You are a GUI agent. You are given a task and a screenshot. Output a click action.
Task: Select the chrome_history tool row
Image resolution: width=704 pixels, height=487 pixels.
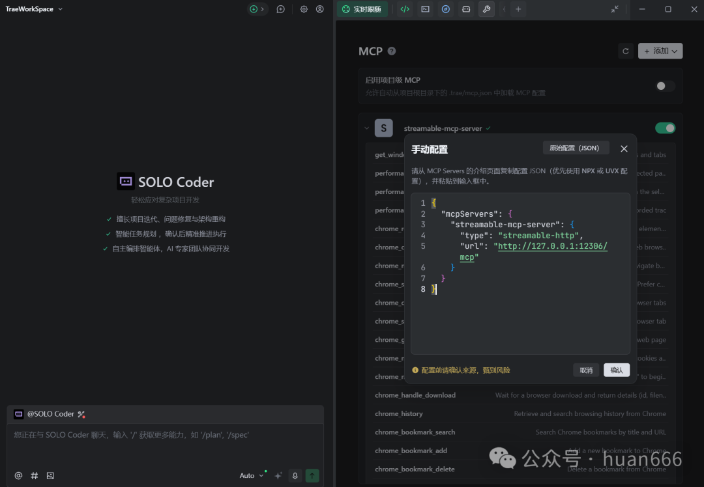pos(520,413)
